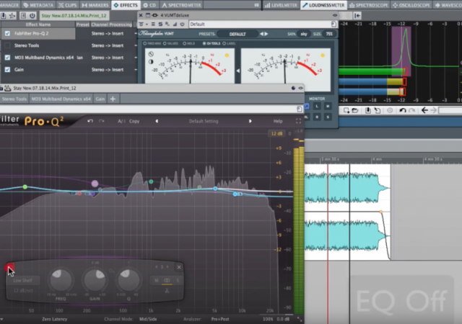
Task: Toggle Pro-Q 2 A/B comparison
Action: tap(121, 121)
